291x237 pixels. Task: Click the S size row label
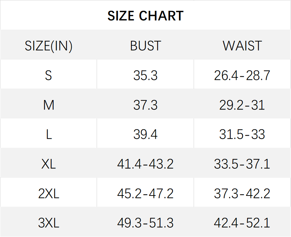click(48, 76)
